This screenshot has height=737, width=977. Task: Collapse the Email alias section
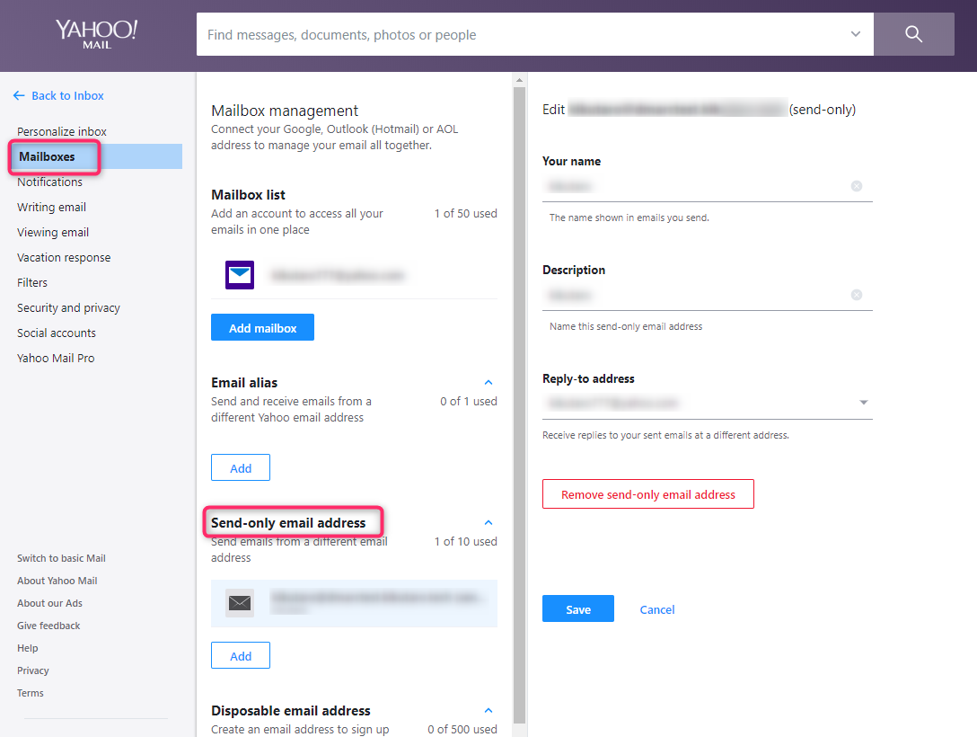pos(488,382)
